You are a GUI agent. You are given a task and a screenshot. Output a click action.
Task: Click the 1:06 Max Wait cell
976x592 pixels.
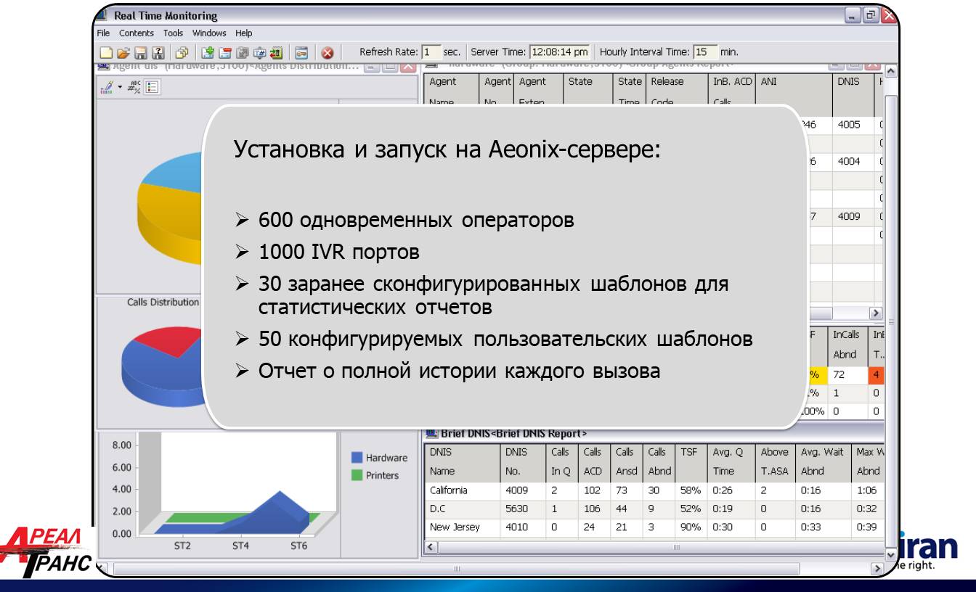point(867,490)
